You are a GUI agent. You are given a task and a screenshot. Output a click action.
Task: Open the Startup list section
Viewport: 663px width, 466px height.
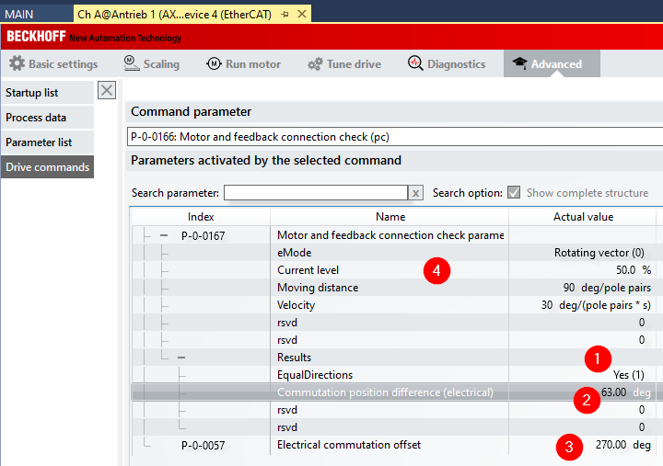point(32,93)
